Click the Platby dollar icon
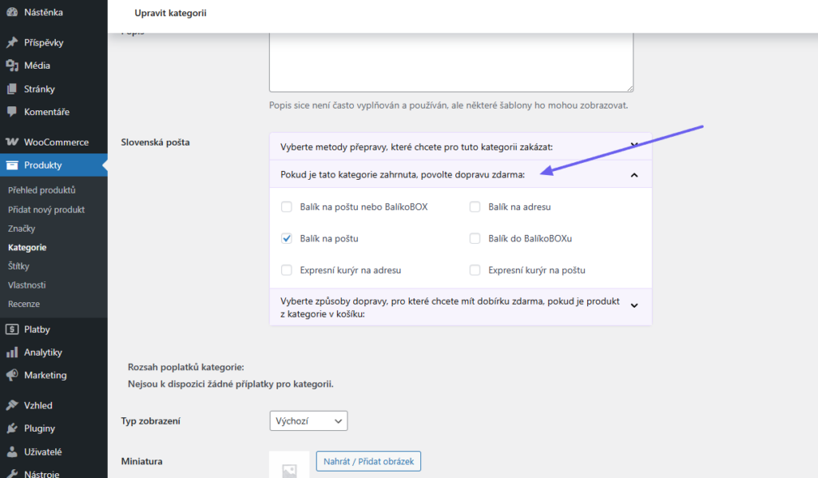The height and width of the screenshot is (478, 818). tap(12, 329)
